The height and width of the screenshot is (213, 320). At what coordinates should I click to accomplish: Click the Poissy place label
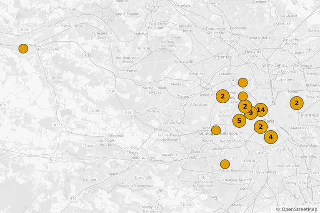pos(132,71)
